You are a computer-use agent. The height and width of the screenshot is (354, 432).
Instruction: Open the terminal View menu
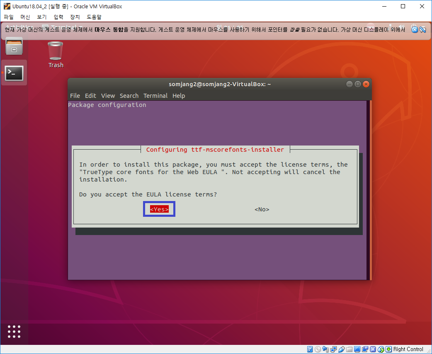[108, 96]
